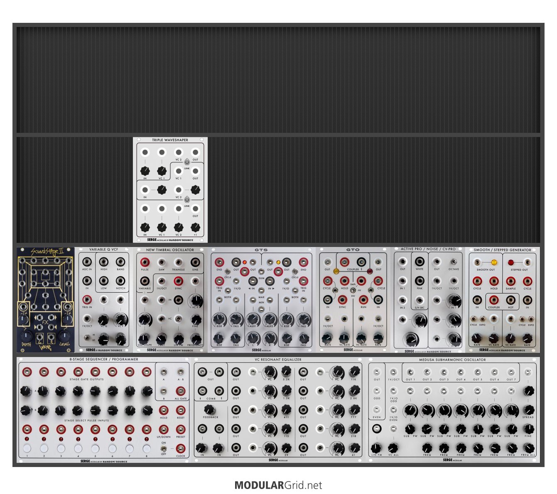Flip the upper LINK switch on Triple Waveshaper
This screenshot has width=557, height=494.
click(187, 162)
